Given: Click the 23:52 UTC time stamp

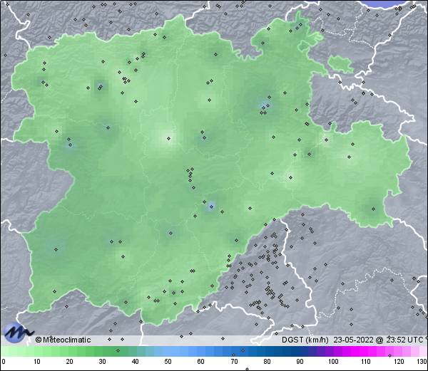Looking at the screenshot, I should (x=405, y=340).
